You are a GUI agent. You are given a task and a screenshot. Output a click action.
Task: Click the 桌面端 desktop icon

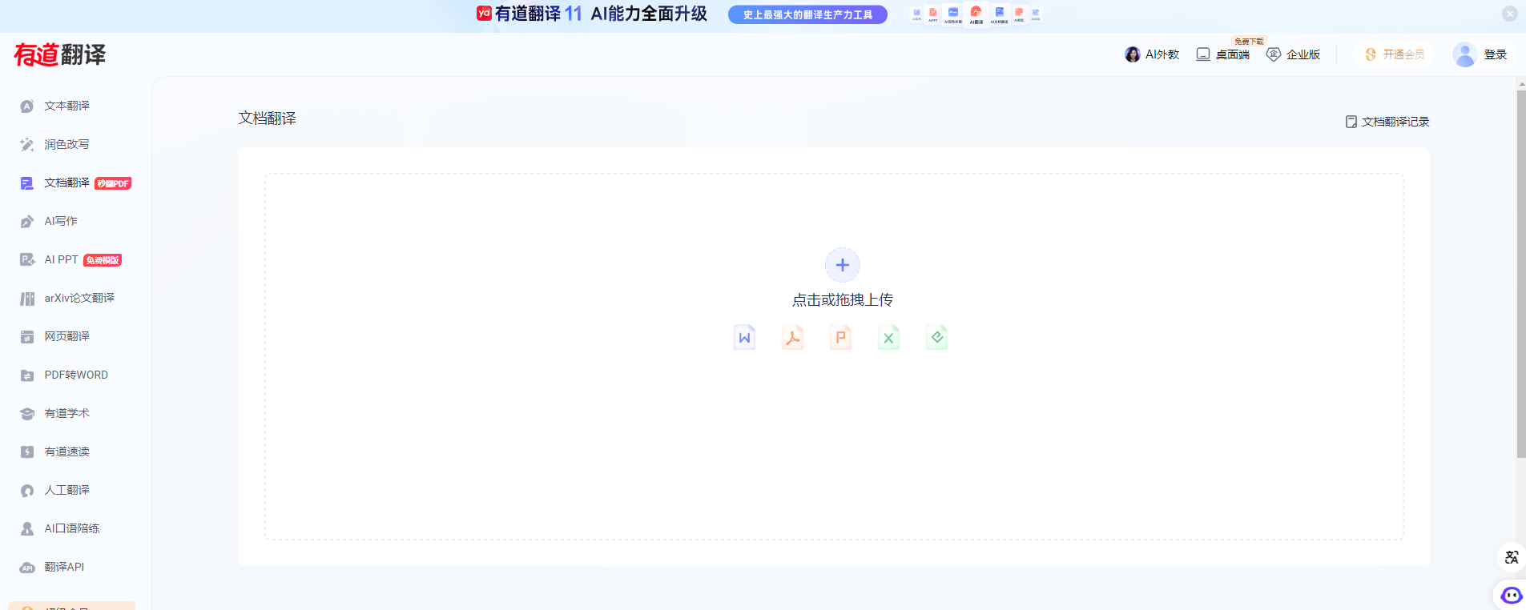(x=1203, y=54)
